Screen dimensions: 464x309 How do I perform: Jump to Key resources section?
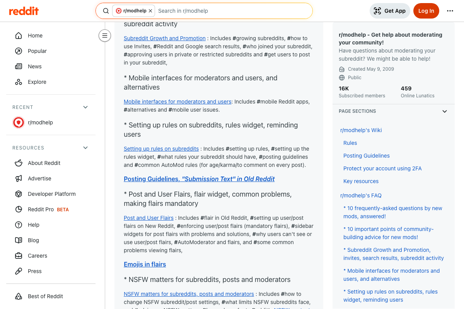point(361,181)
